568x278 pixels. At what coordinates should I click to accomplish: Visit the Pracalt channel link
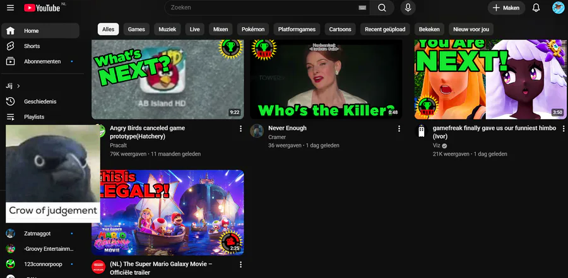(118, 145)
